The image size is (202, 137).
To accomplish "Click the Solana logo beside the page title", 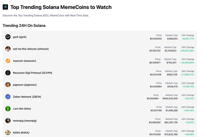I will click(x=5, y=7).
